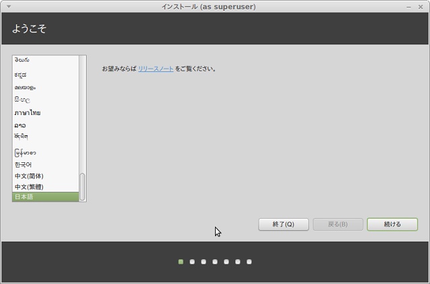Select the Burmese language entry
The height and width of the screenshot is (284, 430).
tap(25, 153)
